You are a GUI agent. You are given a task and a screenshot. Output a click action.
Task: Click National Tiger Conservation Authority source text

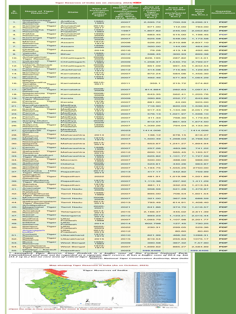(139, 258)
